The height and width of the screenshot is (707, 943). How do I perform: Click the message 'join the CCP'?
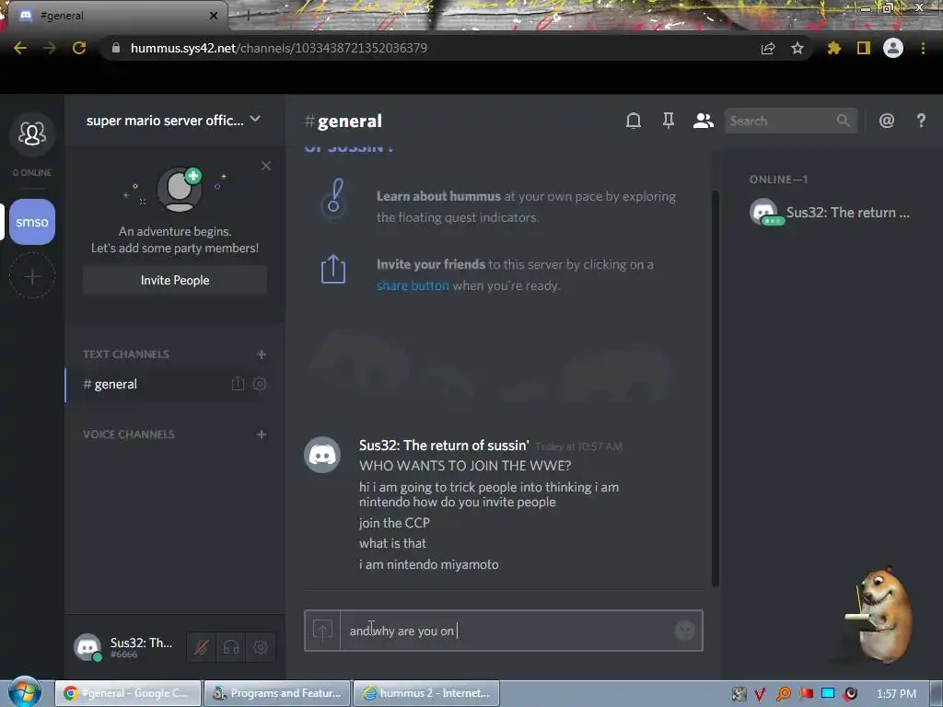point(394,523)
